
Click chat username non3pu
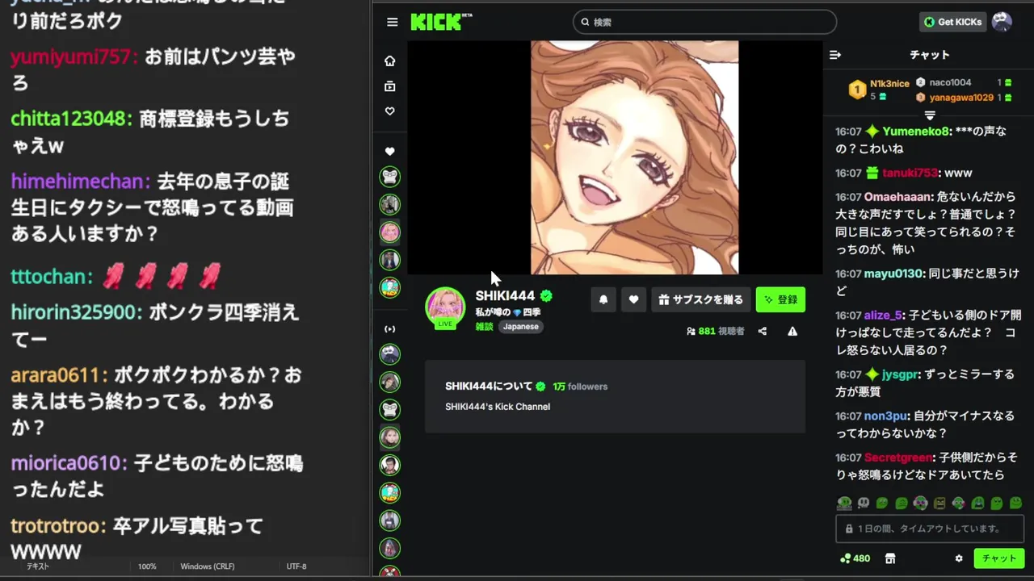tap(887, 416)
